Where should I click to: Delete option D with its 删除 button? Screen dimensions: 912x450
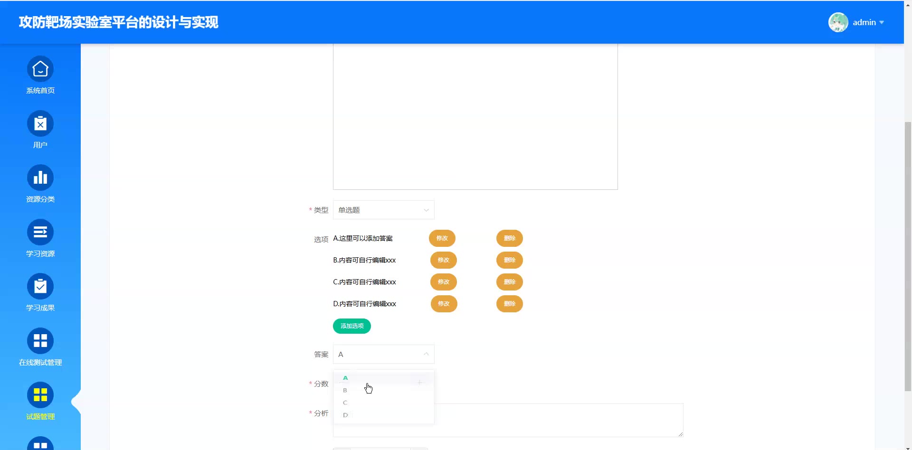(x=510, y=304)
